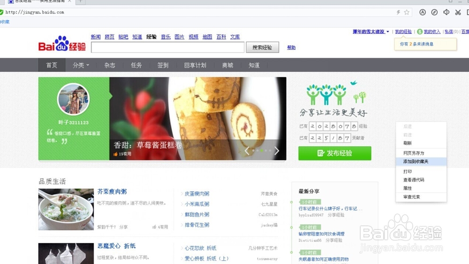Open the 芥菜瘦肉粥 article title
Image resolution: width=469 pixels, height=264 pixels.
[112, 192]
